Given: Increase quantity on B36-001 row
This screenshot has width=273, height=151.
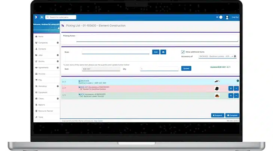Looking at the screenshot, I should [x=231, y=89].
